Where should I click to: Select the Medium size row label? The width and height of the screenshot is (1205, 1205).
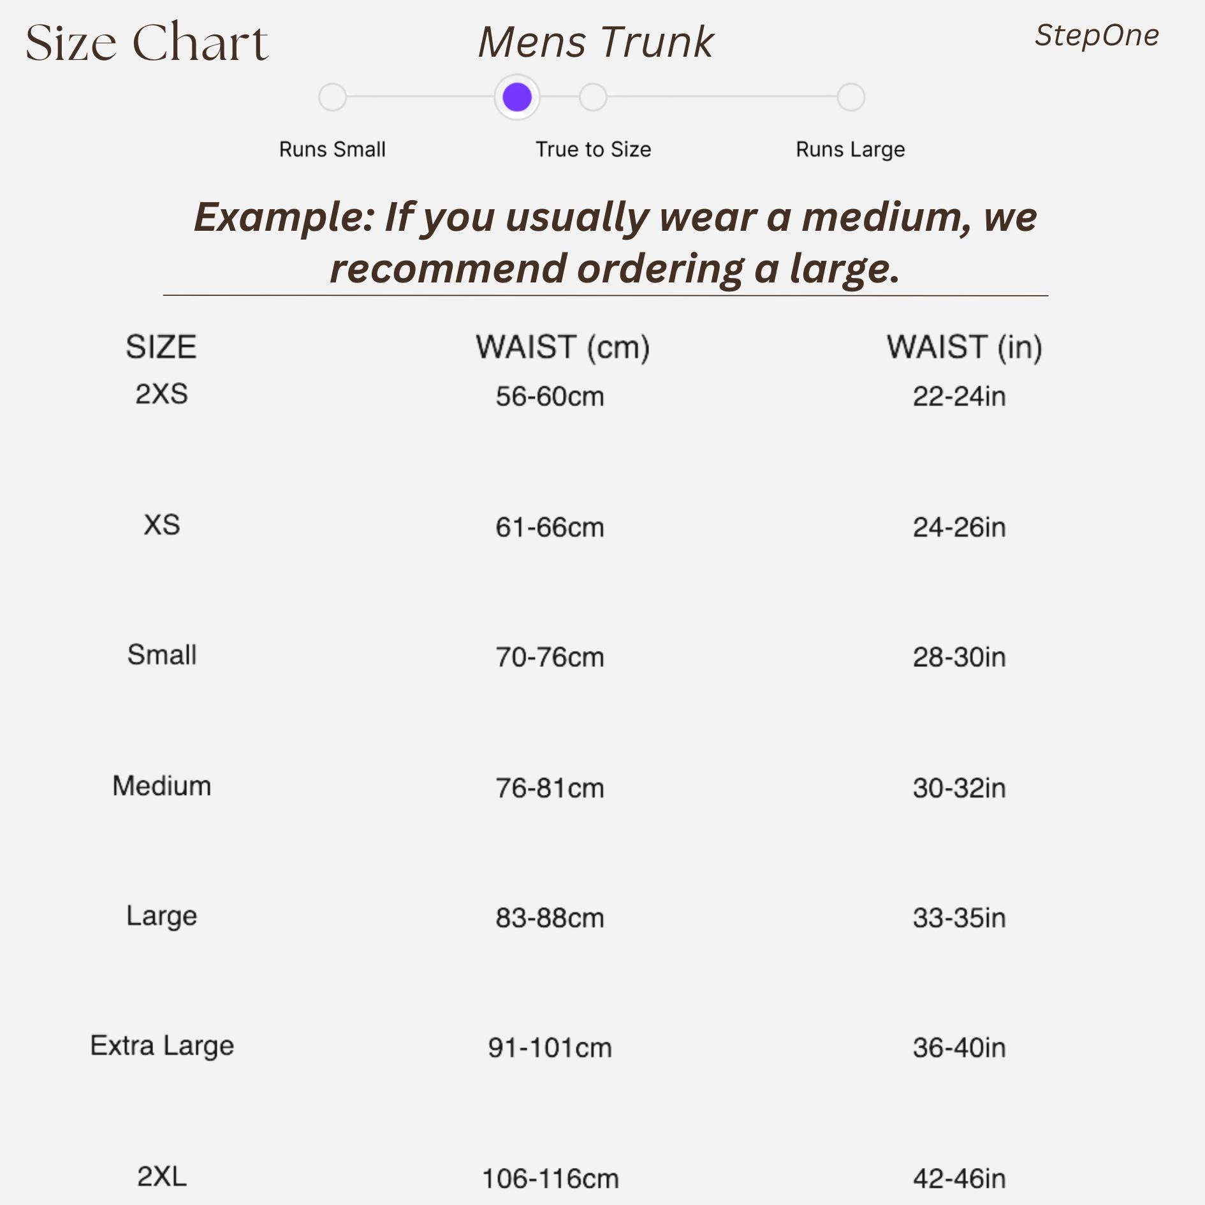[x=161, y=785]
